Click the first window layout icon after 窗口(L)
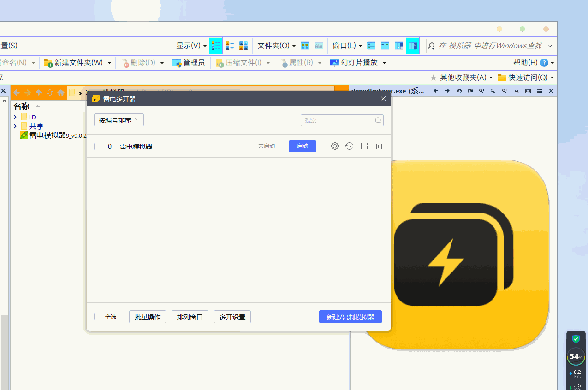The image size is (588, 390). click(371, 46)
